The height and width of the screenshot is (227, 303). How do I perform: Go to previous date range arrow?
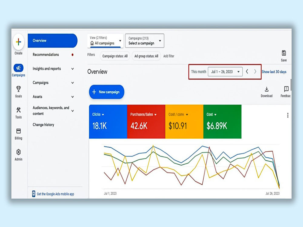(x=247, y=72)
